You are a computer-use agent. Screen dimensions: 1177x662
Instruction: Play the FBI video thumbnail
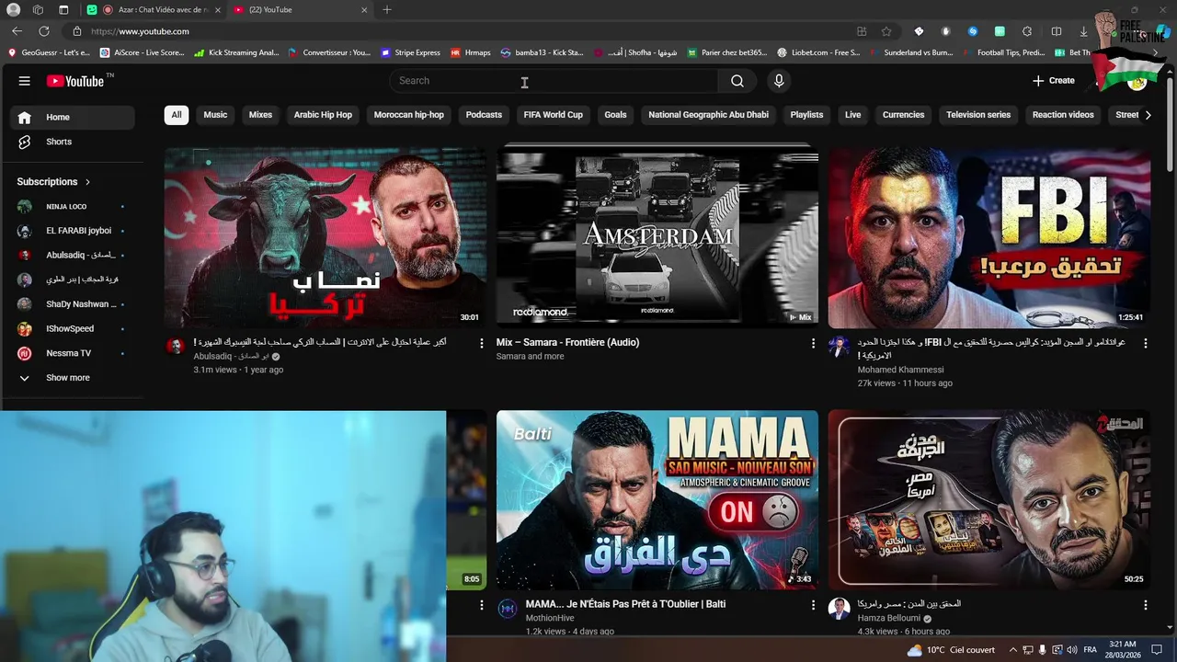pyautogui.click(x=989, y=238)
